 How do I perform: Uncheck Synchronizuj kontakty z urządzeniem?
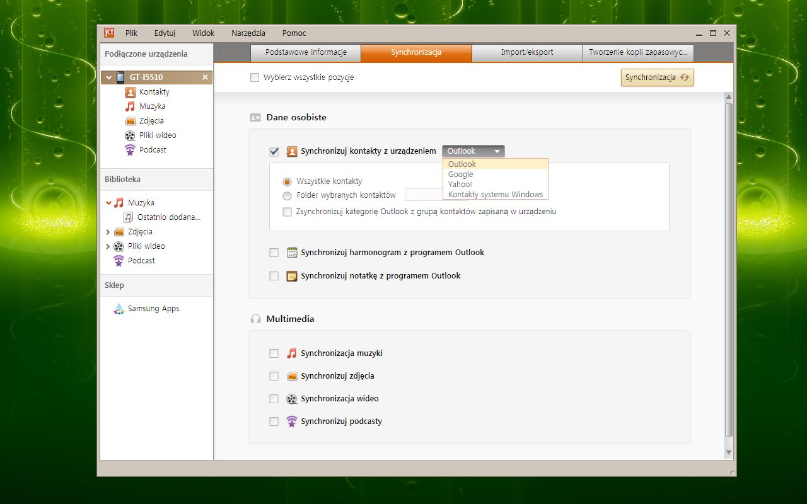[274, 151]
